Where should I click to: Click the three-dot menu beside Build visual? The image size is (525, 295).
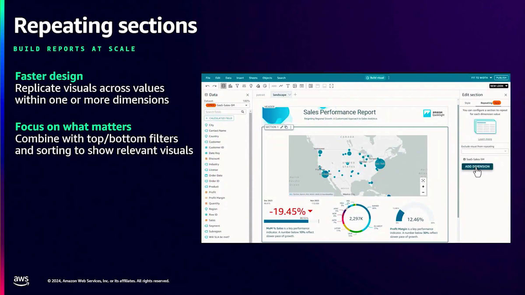[388, 78]
